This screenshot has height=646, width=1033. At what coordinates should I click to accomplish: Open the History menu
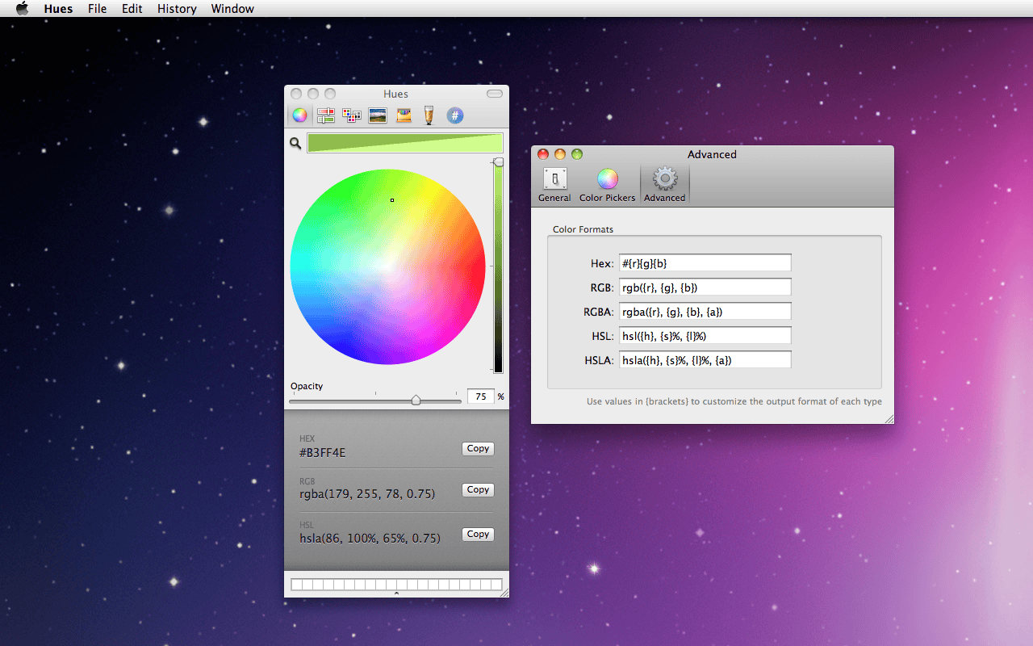tap(177, 9)
